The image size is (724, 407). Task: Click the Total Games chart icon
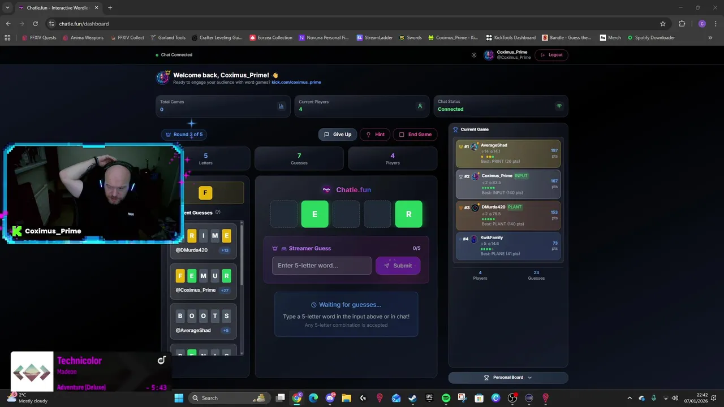point(281,106)
